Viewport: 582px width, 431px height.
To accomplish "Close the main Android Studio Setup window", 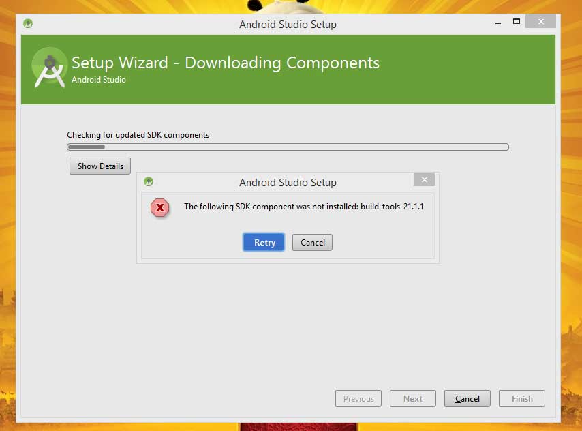I will pyautogui.click(x=541, y=22).
